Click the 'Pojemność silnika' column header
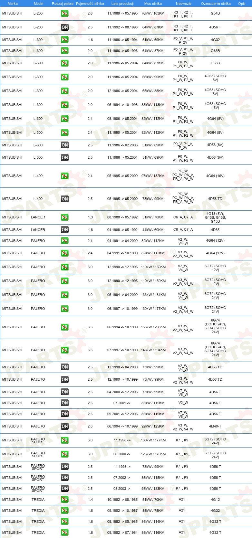Image resolution: width=252 pixels, height=538 pixels. [x=90, y=4]
